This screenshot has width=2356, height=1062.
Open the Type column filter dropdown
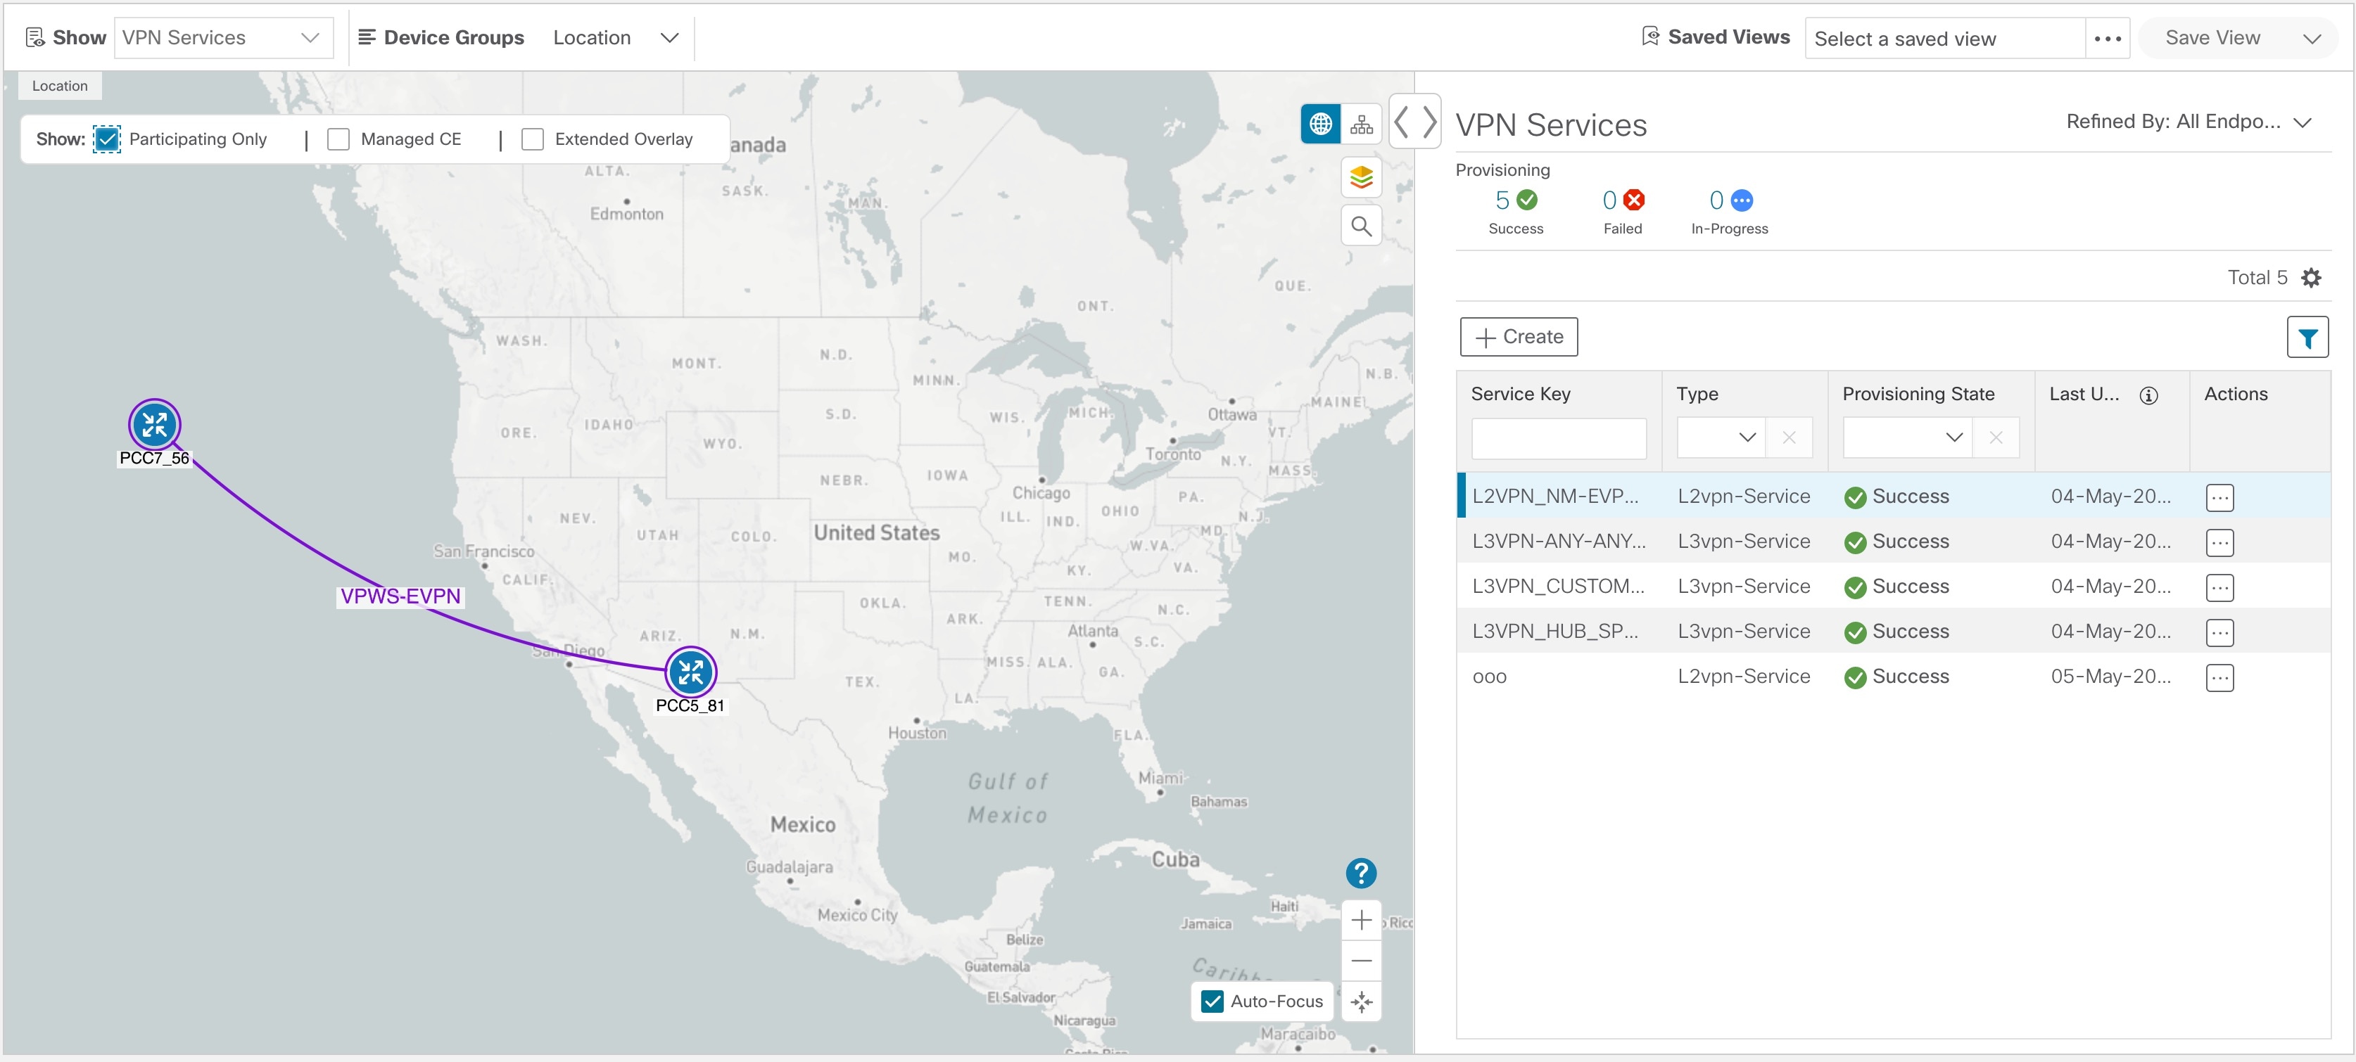[x=1748, y=437]
